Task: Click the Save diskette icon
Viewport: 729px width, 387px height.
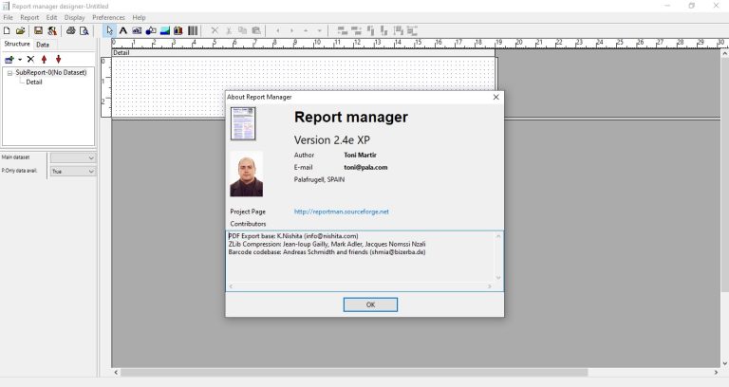Action: click(38, 30)
